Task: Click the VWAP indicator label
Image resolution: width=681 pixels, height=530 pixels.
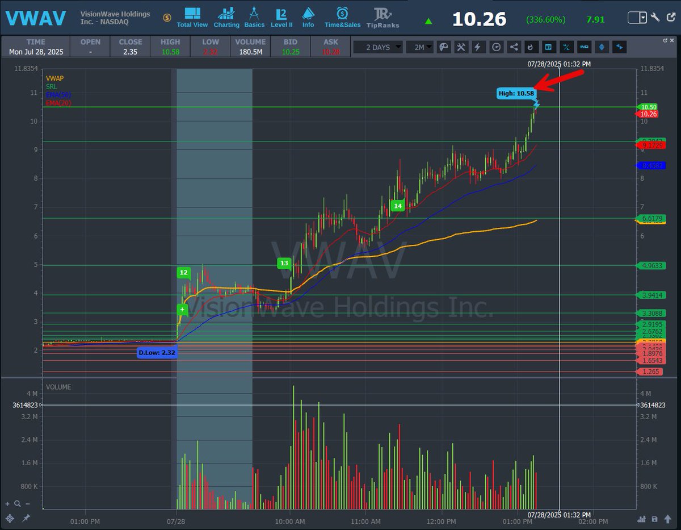Action: (x=54, y=77)
